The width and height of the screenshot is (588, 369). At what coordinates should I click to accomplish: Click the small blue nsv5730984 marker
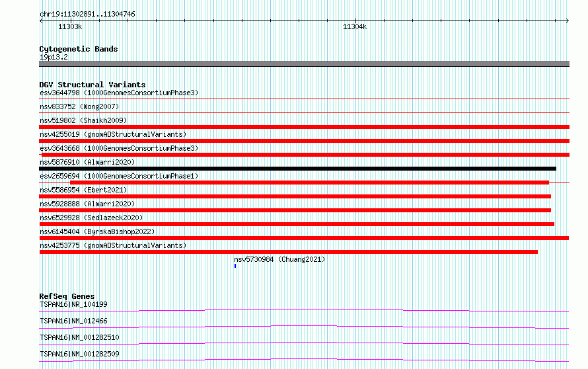[x=235, y=266]
